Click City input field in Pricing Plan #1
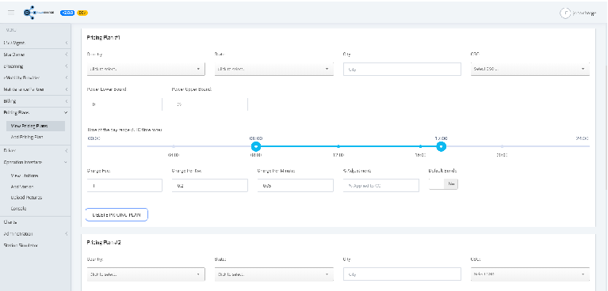This screenshot has width=608, height=291. [x=402, y=70]
